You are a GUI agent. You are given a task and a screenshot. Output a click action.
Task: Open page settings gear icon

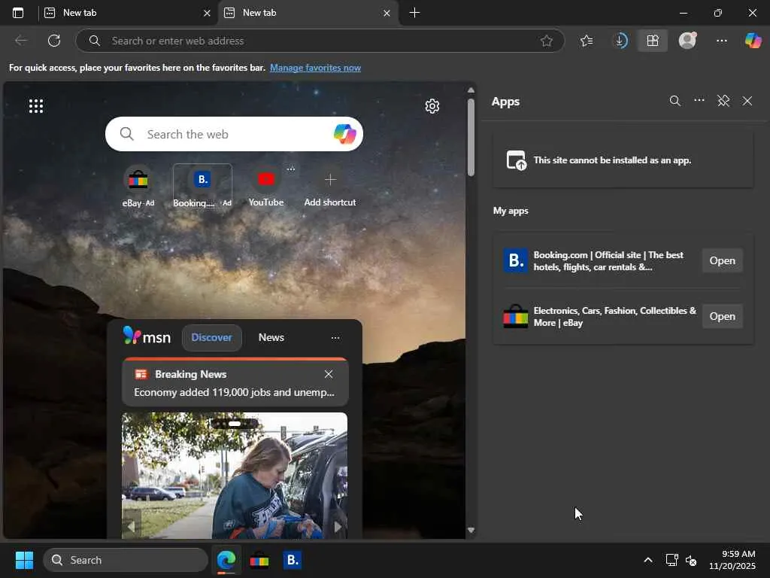(x=432, y=106)
